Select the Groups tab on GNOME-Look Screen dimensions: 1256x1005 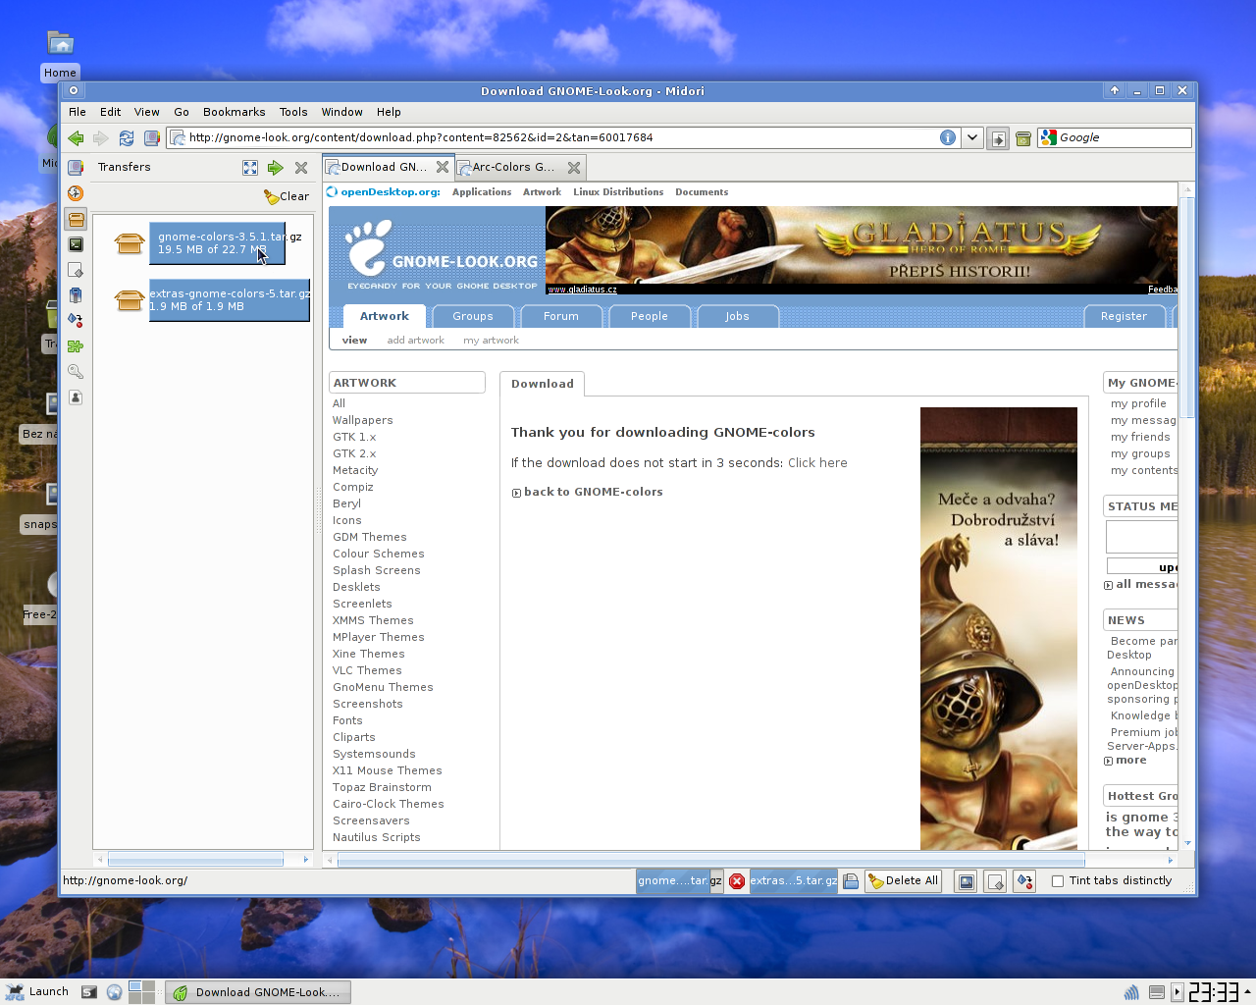tap(473, 316)
